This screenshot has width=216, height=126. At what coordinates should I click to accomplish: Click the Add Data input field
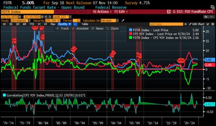166,24
